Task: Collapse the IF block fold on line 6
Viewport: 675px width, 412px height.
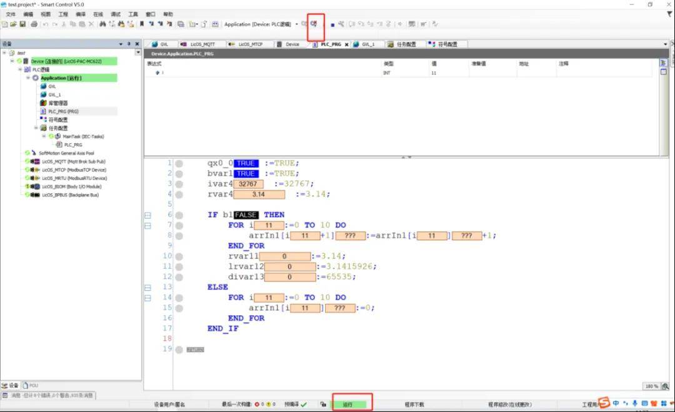Action: [147, 215]
